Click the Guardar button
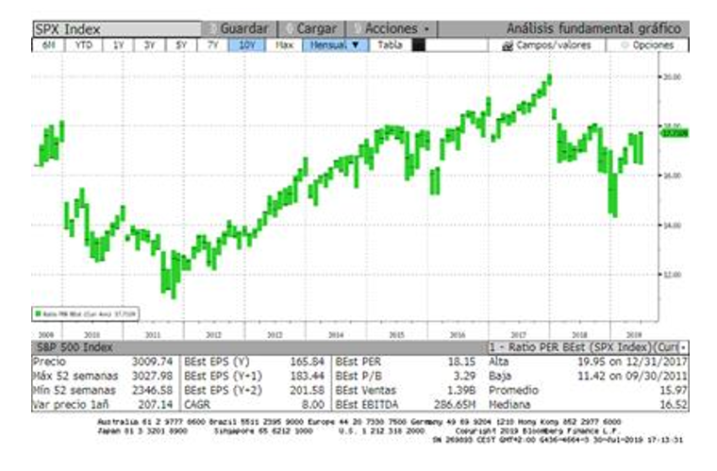717x471 pixels. coord(239,29)
